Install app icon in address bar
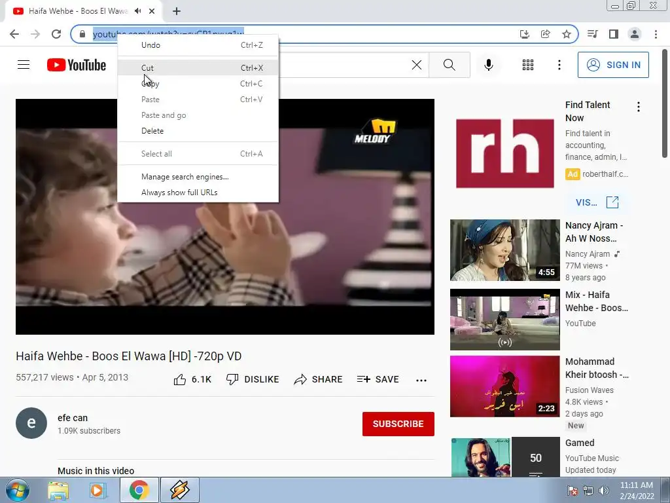This screenshot has height=503, width=670. (524, 34)
